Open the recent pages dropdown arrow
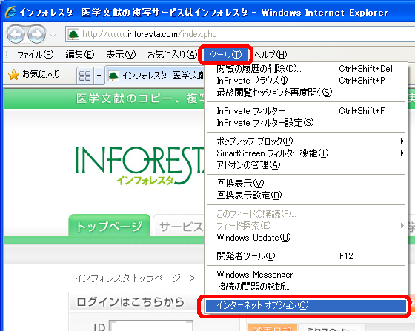The height and width of the screenshot is (331, 415). pyautogui.click(x=53, y=34)
